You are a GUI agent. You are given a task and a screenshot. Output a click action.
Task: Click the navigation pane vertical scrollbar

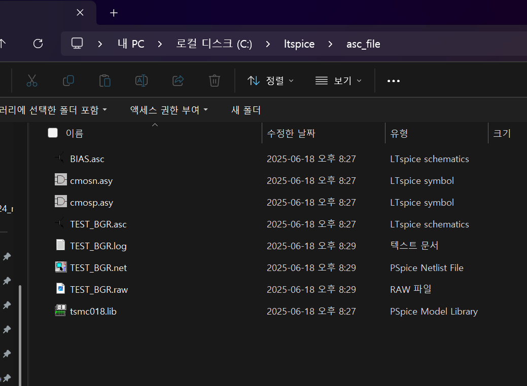pos(20,336)
